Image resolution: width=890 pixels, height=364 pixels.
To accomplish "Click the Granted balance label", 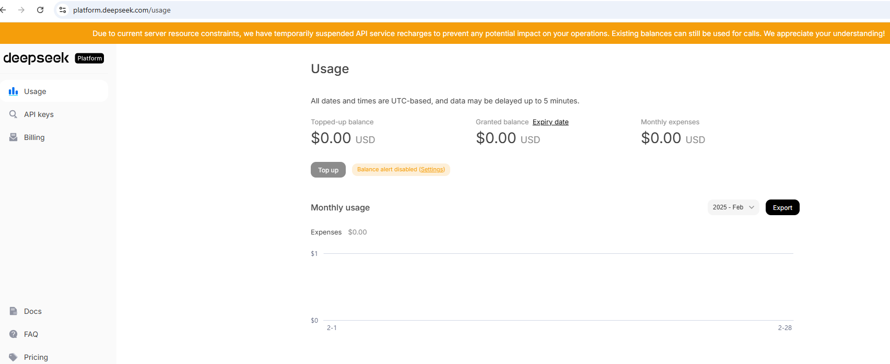I will click(502, 122).
